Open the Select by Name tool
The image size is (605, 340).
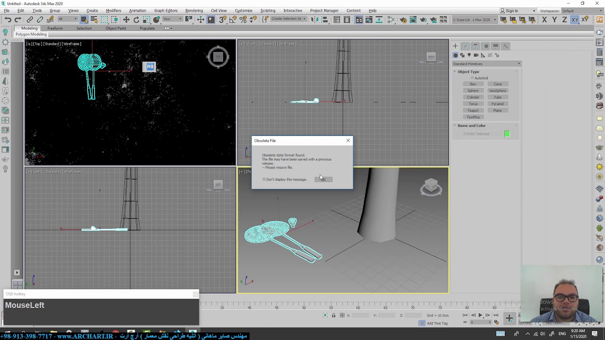[94, 19]
